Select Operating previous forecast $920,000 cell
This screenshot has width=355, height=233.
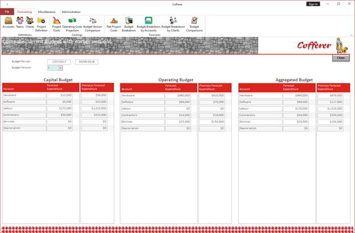point(212,95)
